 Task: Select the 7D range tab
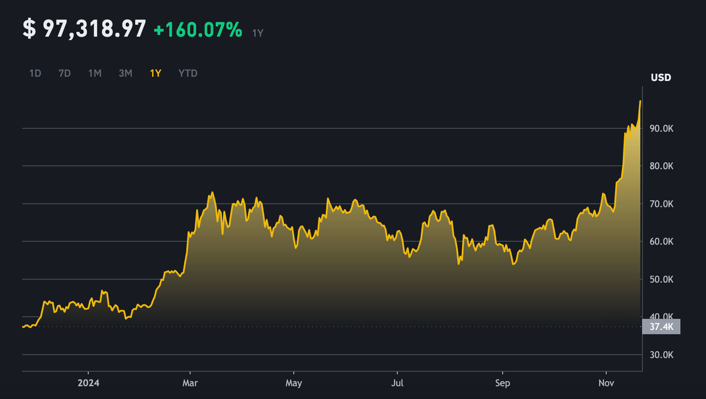pos(64,73)
